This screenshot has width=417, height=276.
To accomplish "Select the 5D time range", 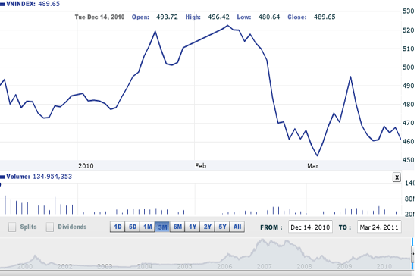I will (133, 227).
